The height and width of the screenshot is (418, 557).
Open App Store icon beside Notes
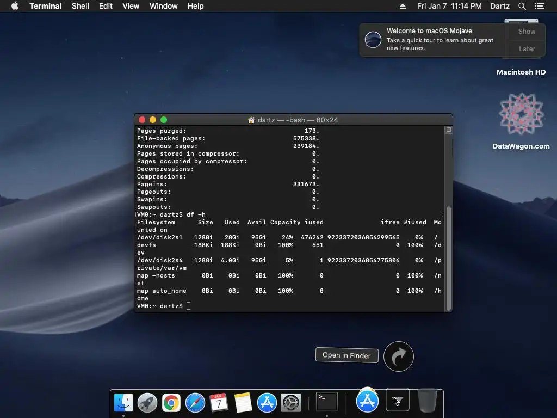point(267,403)
